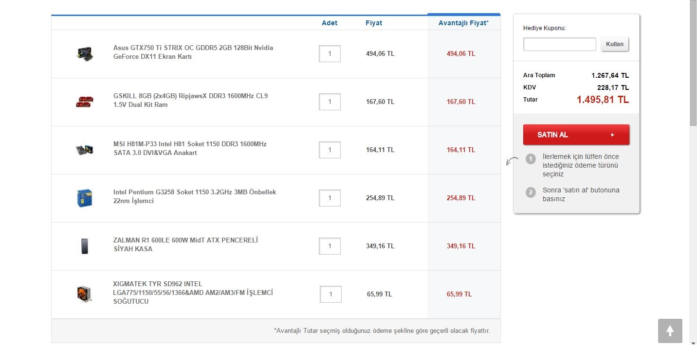Viewport: 697px width, 345px height.
Task: Click the Intel Pentium G3258 processor image
Action: point(85,198)
